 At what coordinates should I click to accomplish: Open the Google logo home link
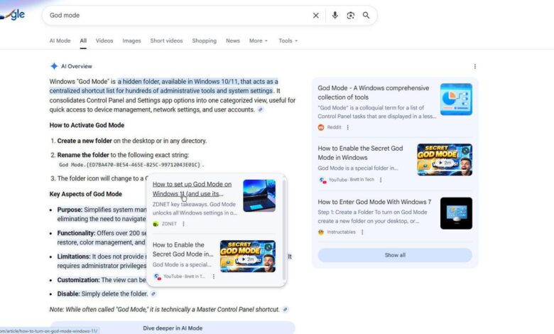[13, 15]
